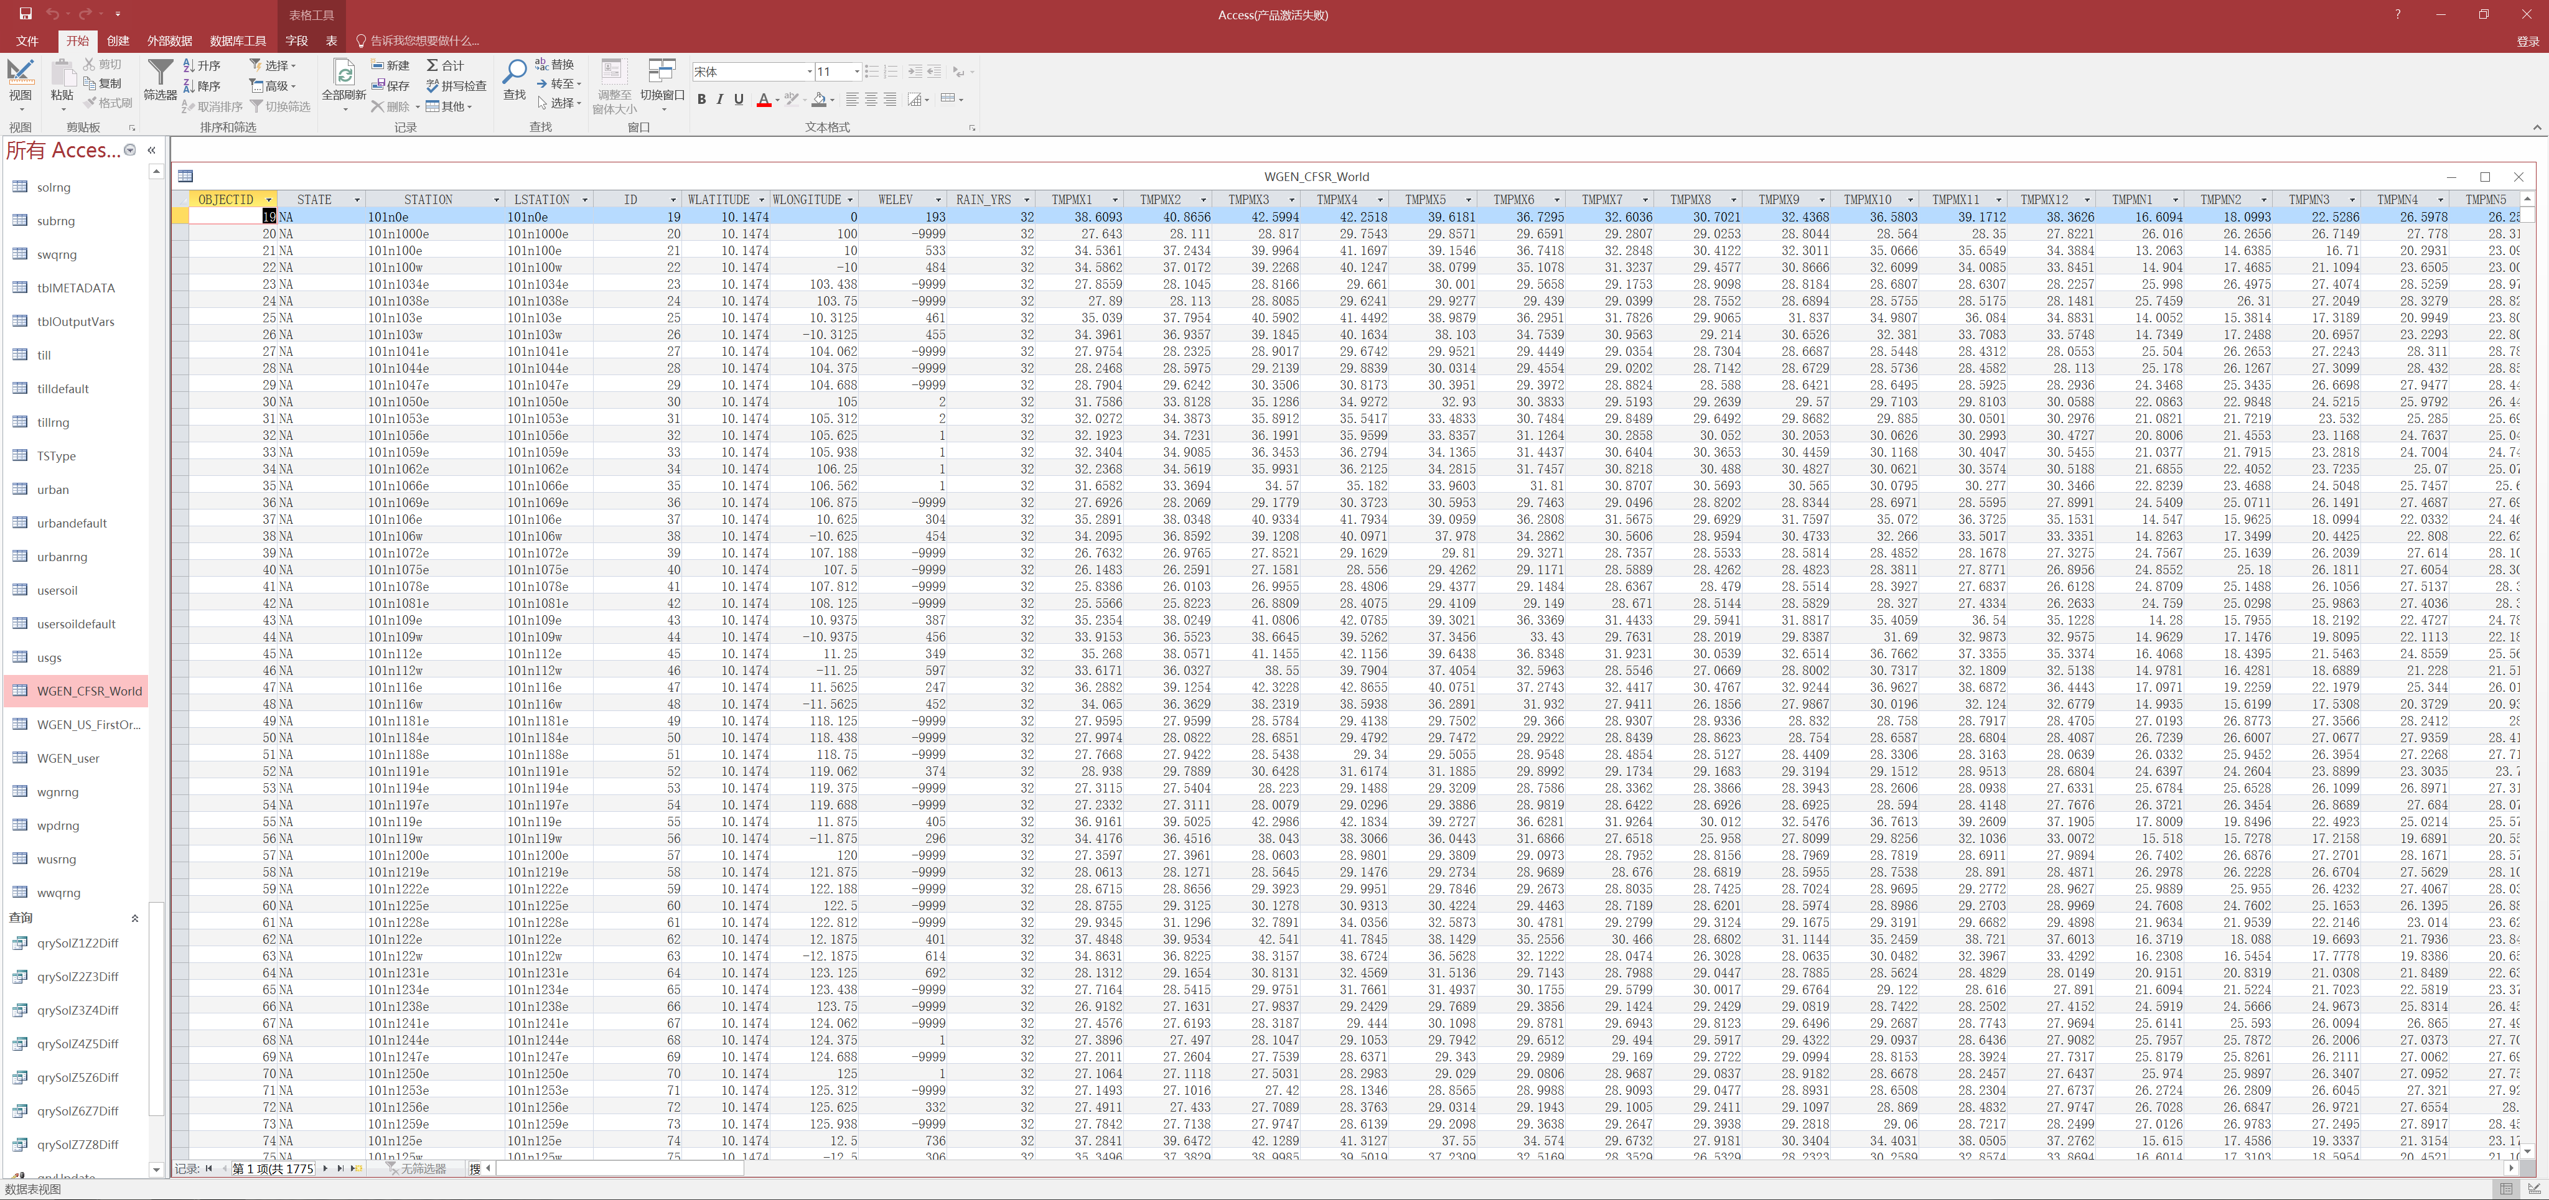Open the 创建 ribbon tab
The height and width of the screenshot is (1200, 2549).
[118, 40]
